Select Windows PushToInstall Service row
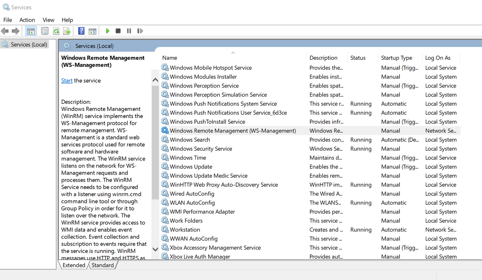Image resolution: width=482 pixels, height=280 pixels. (310, 122)
